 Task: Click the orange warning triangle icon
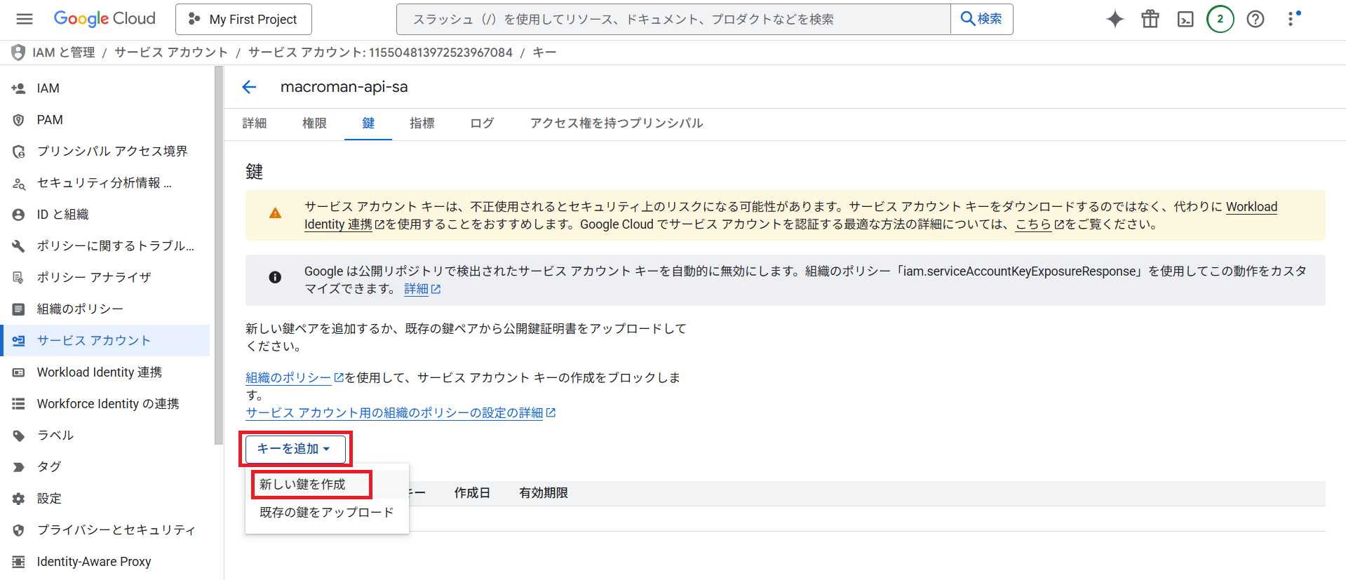pos(275,213)
